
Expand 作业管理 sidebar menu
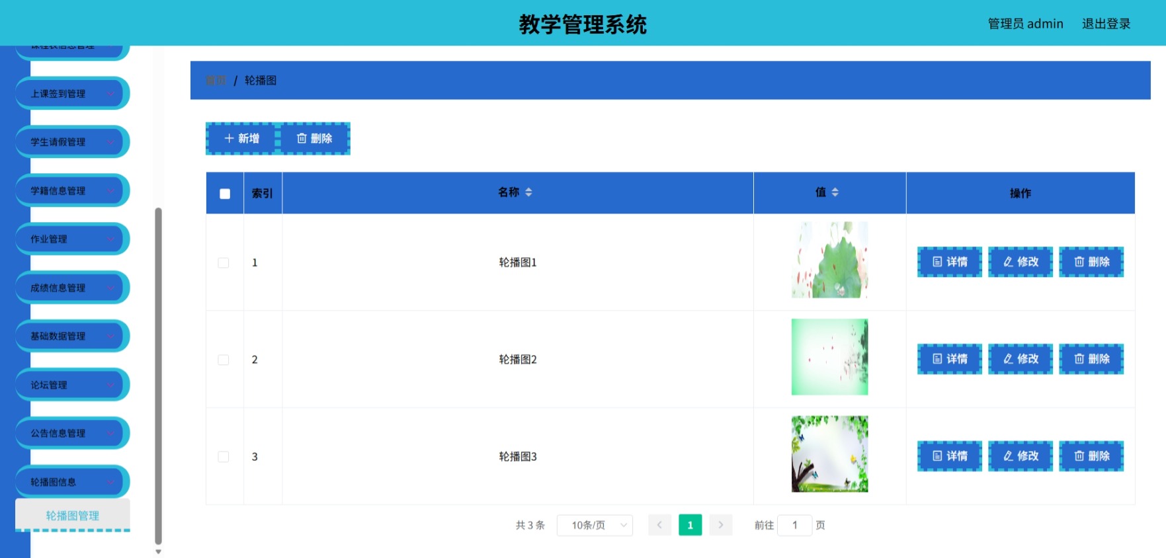click(x=72, y=239)
